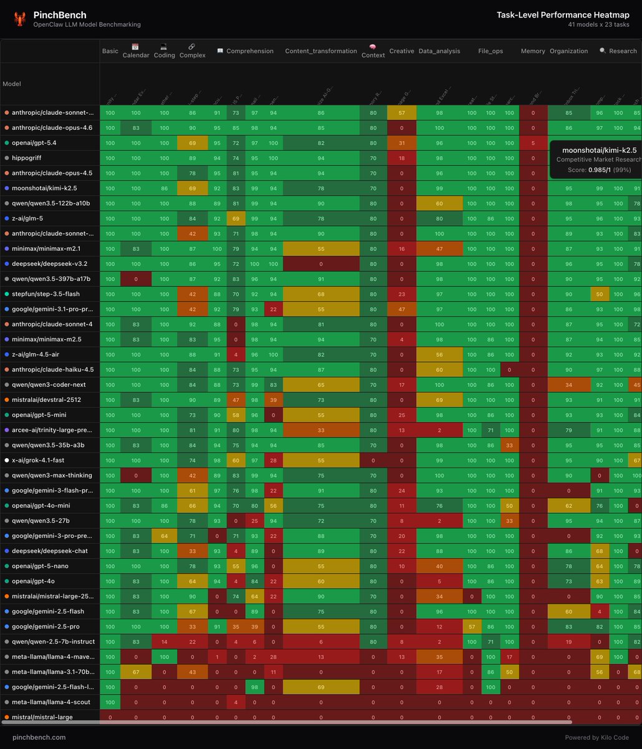
Task: Select the Memory category header
Action: 533,51
